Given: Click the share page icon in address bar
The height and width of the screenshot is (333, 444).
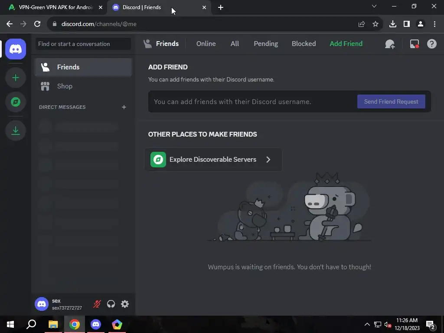Looking at the screenshot, I should tap(361, 24).
